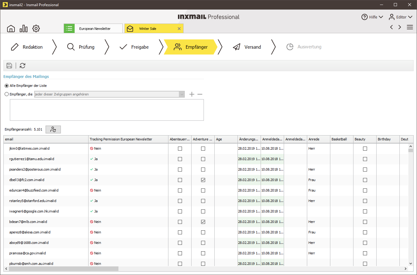The height and width of the screenshot is (275, 417).
Task: Click the green list icon of European Newsletter tab
Action: pyautogui.click(x=69, y=29)
